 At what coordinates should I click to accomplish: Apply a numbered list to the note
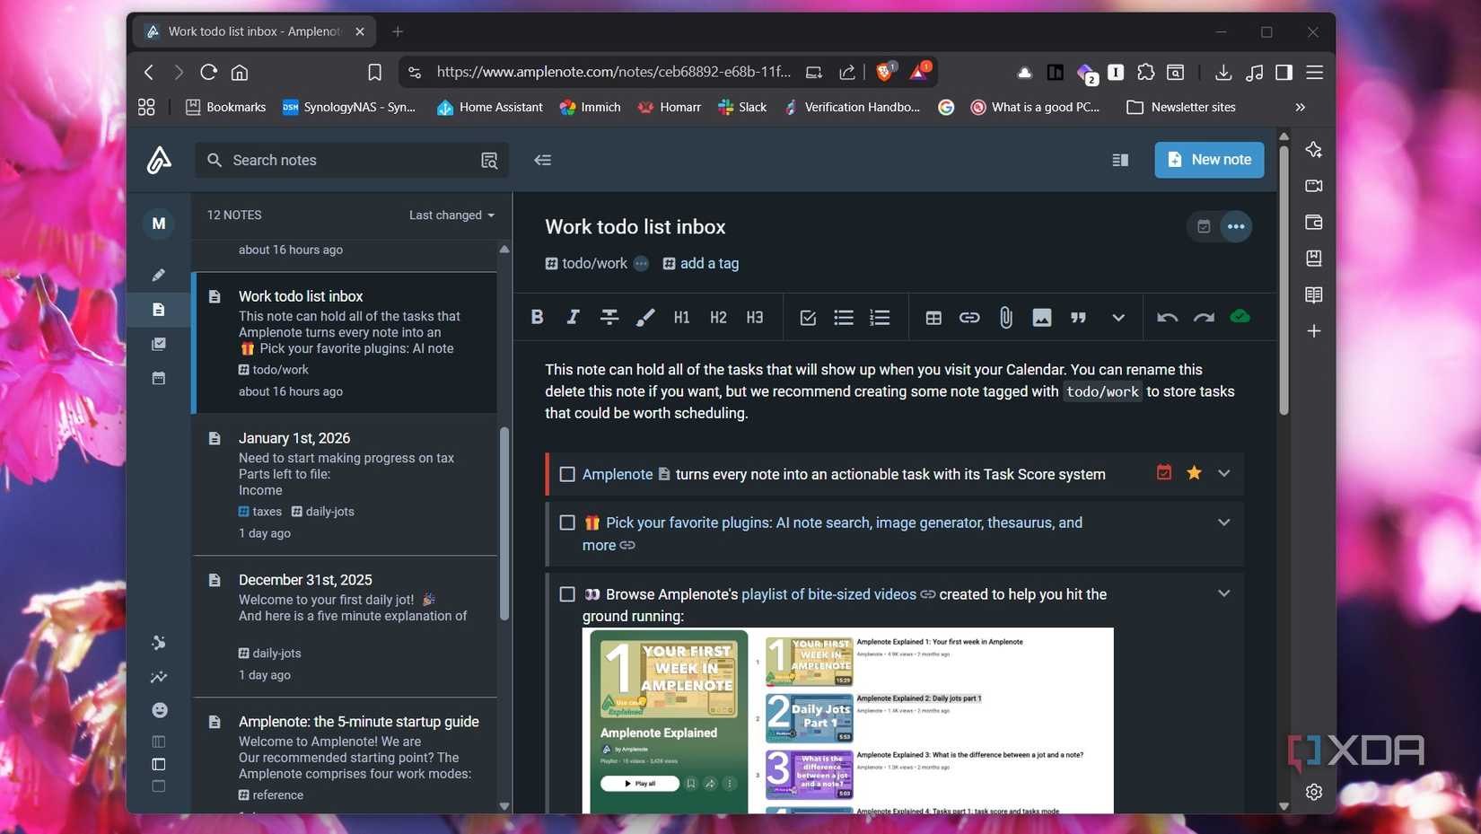pyautogui.click(x=879, y=317)
